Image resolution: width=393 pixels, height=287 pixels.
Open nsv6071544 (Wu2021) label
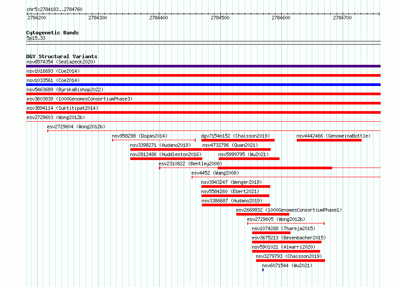tap(287, 265)
